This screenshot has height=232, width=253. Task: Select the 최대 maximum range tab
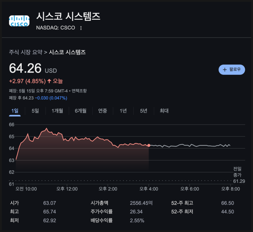164,111
